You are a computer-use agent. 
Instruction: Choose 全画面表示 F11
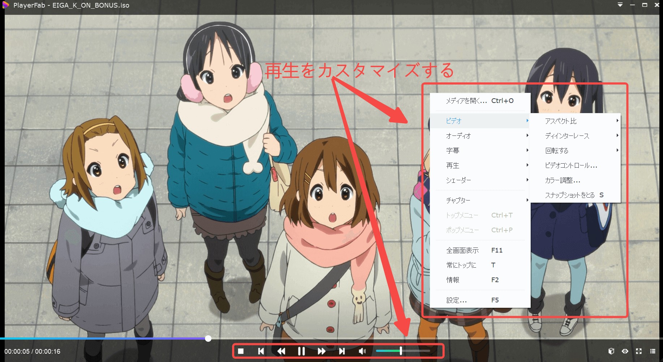click(x=480, y=250)
